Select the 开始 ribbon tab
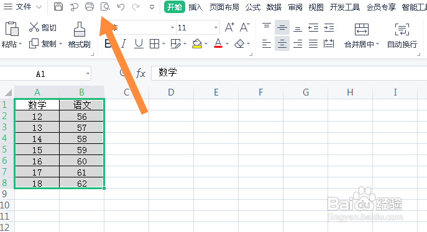This screenshot has height=232, width=427. 175,7
